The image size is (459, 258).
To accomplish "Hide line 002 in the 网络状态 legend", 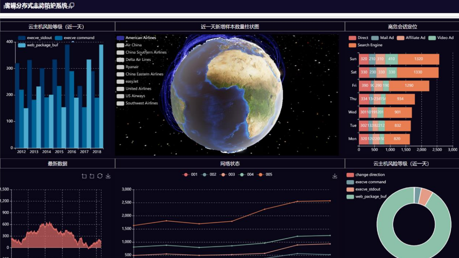I will tap(208, 175).
